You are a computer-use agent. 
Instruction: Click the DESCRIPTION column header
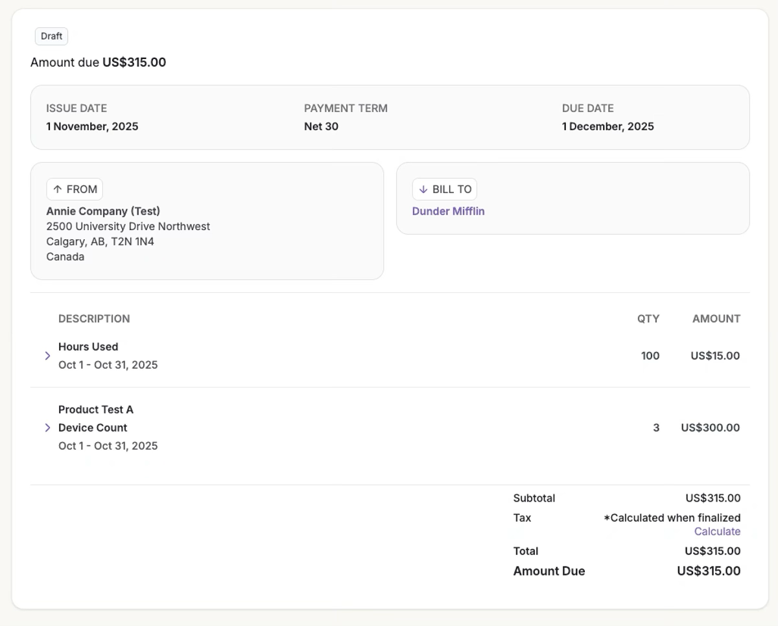click(x=94, y=319)
